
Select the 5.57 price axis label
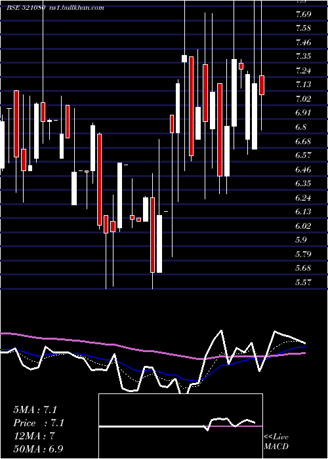(x=303, y=282)
